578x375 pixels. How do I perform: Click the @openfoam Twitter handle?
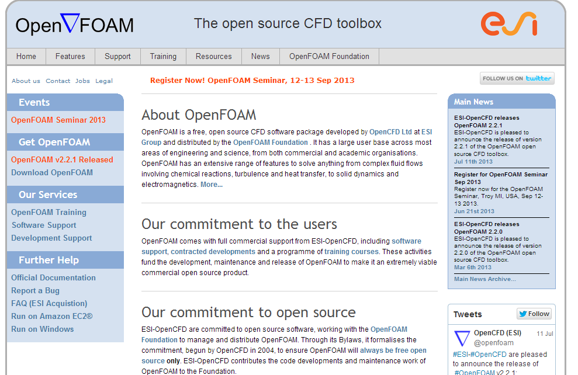(x=494, y=343)
